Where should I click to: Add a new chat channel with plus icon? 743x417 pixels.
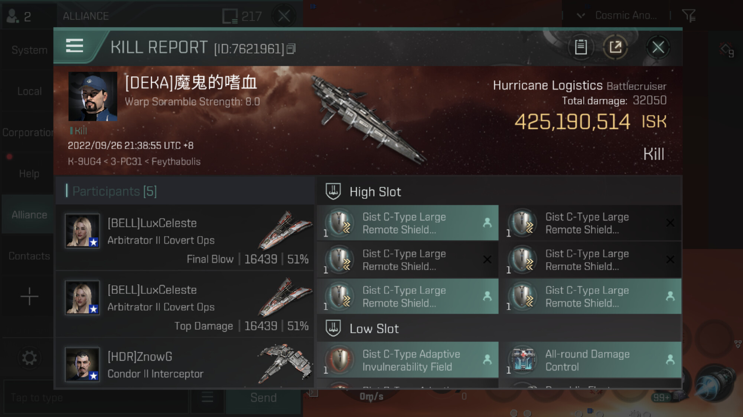(29, 297)
